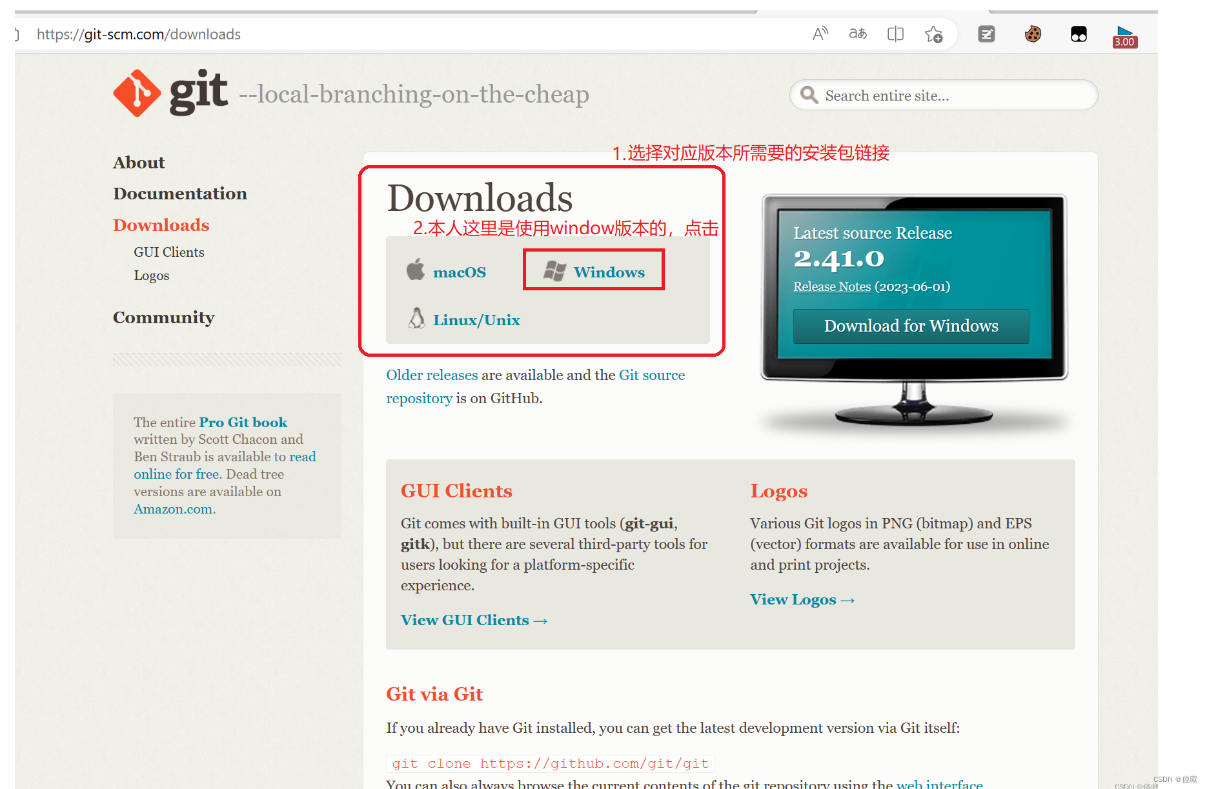Open Logos sidebar sub-item
Viewport: 1207px width, 789px height.
[x=152, y=275]
